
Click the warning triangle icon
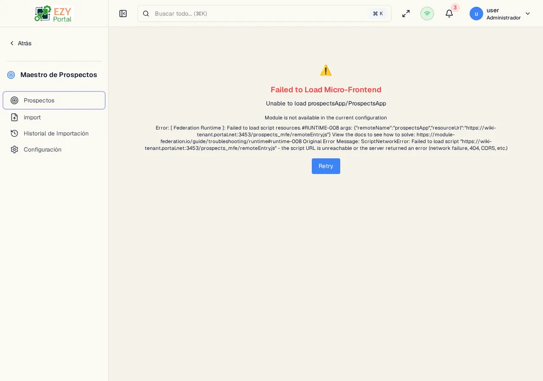pyautogui.click(x=326, y=70)
